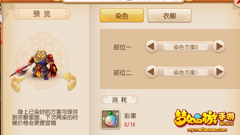Click the 染色方案5 scheme field
Screen dimensions: 240x135
(186, 47)
